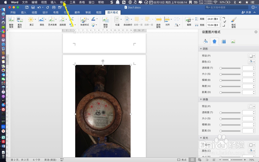
Task: Click the Save icon in title toolbar
Action: [x=33, y=7]
